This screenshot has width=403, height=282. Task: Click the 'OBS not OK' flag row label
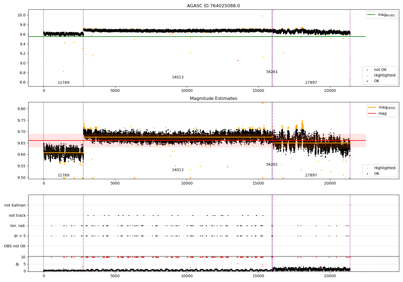coord(15,246)
